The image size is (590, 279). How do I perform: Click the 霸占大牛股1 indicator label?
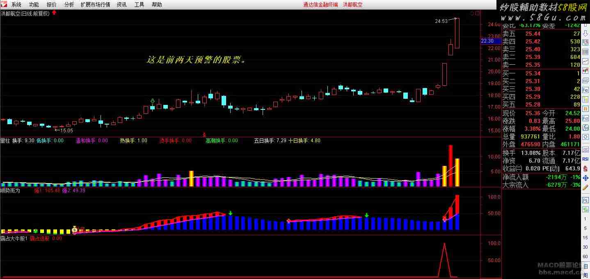click(x=14, y=238)
